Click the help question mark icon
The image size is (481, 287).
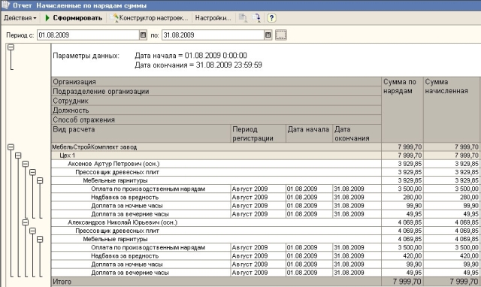click(271, 18)
